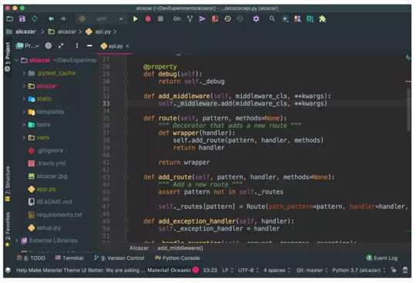Screen dimensions: 416x283
Task: Open Project panel options three-dot icon
Action: pos(77,45)
